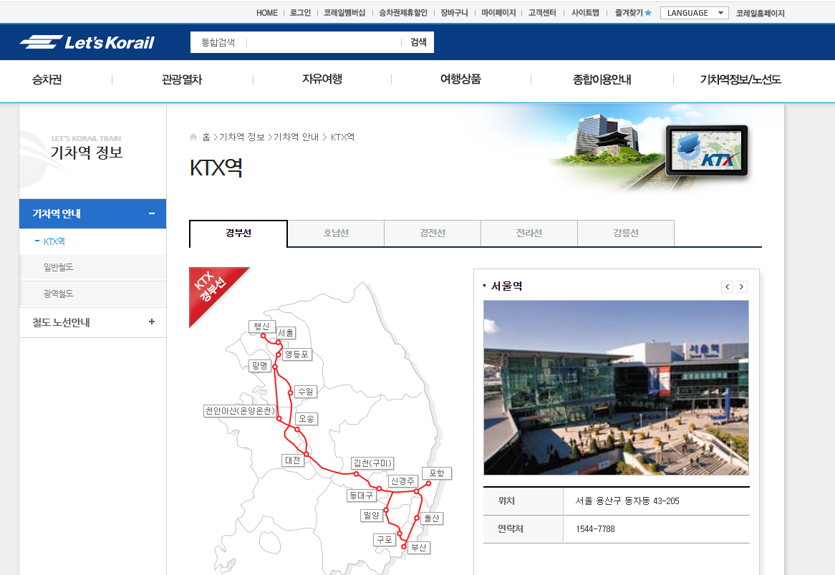Viewport: 835px width, 575px height.
Task: Click the 서울역 station photo
Action: [x=616, y=387]
